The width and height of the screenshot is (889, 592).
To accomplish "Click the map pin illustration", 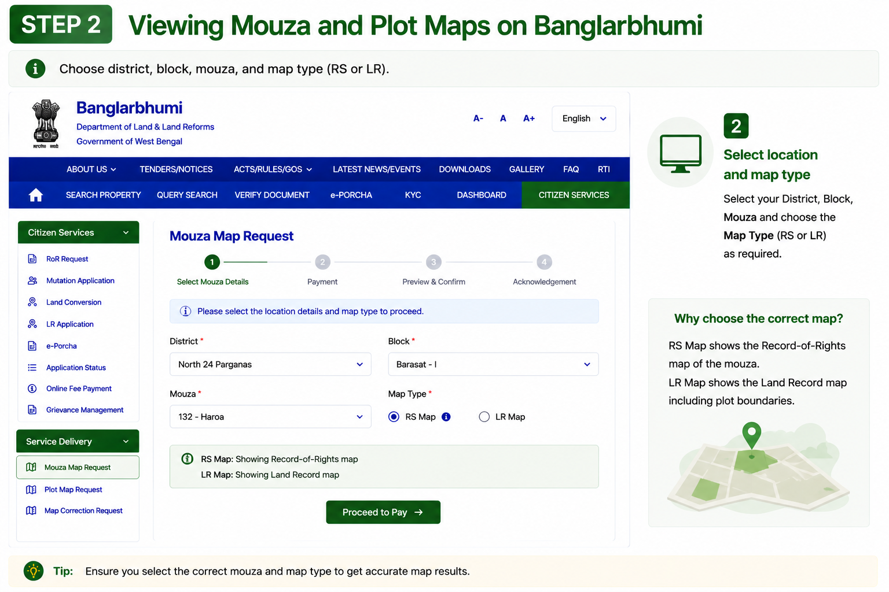I will pos(752,436).
